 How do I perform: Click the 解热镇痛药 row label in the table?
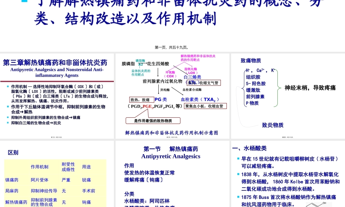[16, 202]
